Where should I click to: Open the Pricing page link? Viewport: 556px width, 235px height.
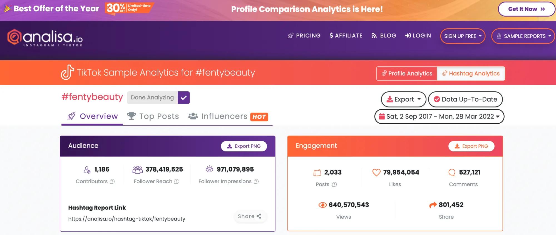tap(304, 36)
